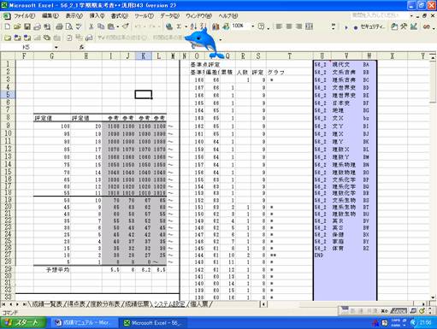Switch to the 成績伝票 sheet tab
The image size is (437, 329).
click(x=137, y=304)
